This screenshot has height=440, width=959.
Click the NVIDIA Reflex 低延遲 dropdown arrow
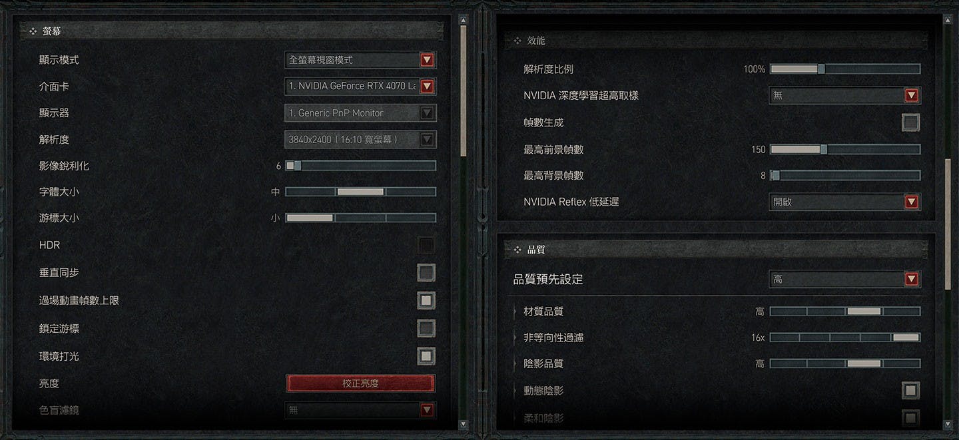pos(912,202)
